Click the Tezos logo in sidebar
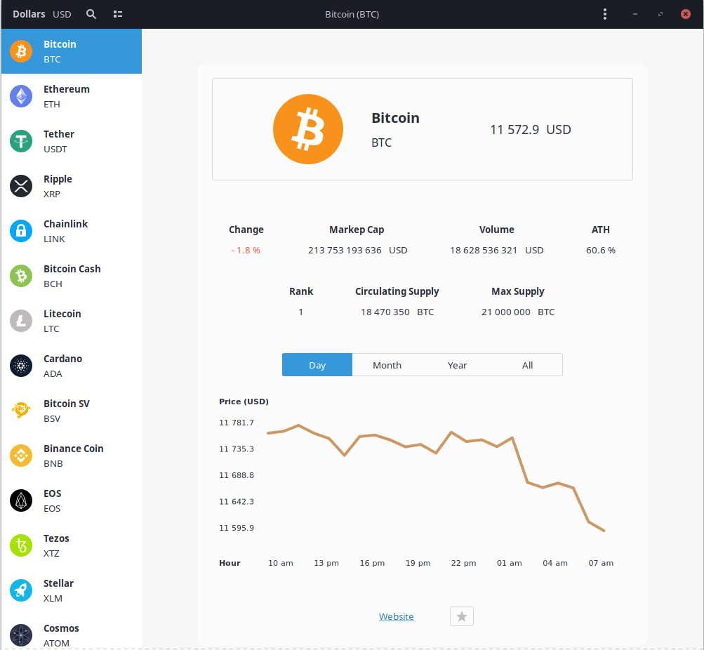 21,545
